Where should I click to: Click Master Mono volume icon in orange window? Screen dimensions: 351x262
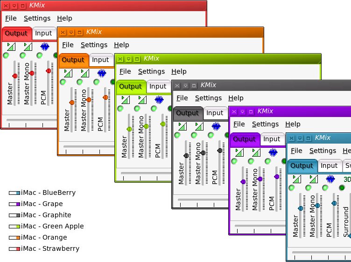pyautogui.click(x=85, y=73)
